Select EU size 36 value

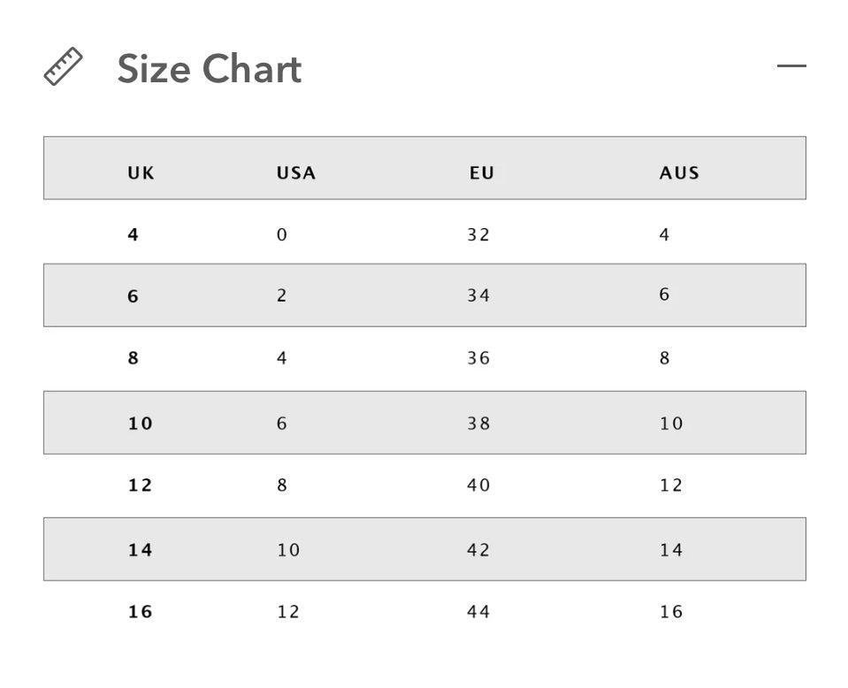pos(478,359)
